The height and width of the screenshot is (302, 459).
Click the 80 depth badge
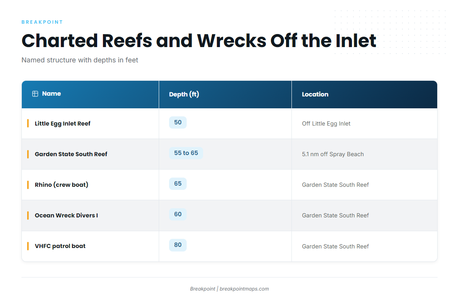pos(178,245)
